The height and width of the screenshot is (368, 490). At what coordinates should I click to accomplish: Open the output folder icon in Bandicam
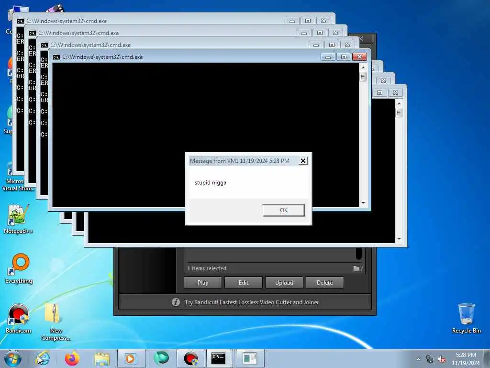356,268
